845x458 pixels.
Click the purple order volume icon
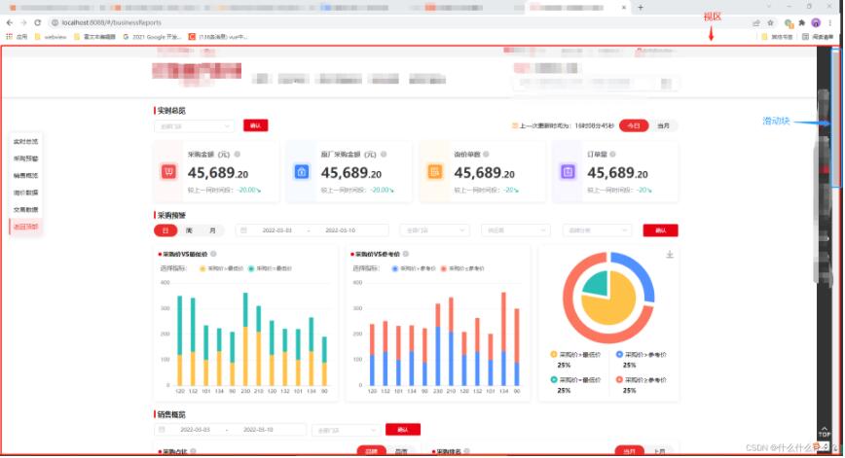tap(568, 172)
